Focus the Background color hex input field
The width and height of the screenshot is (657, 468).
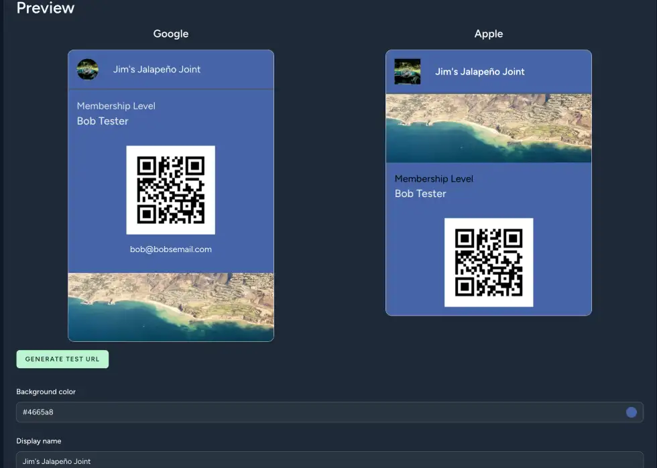(329, 412)
